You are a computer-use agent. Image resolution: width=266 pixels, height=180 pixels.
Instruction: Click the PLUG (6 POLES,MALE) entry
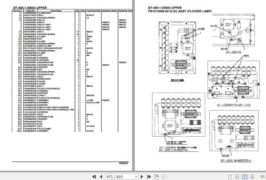tap(49, 98)
